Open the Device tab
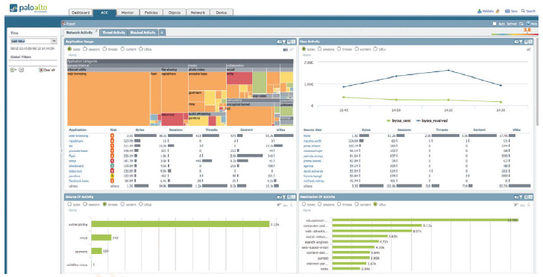The height and width of the screenshot is (277, 543). point(222,13)
